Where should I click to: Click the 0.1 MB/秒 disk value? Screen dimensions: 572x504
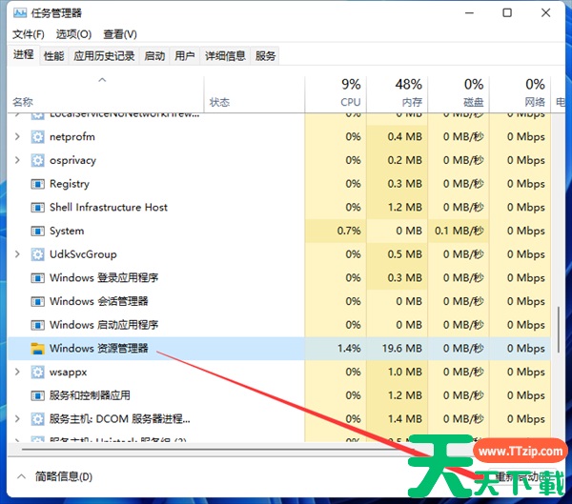pos(460,231)
